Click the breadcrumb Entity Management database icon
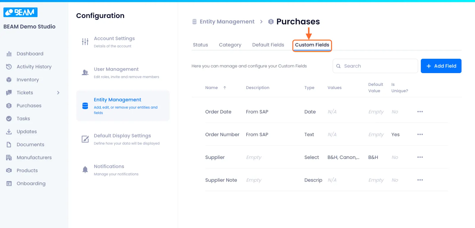Image resolution: width=475 pixels, height=228 pixels. 194,22
